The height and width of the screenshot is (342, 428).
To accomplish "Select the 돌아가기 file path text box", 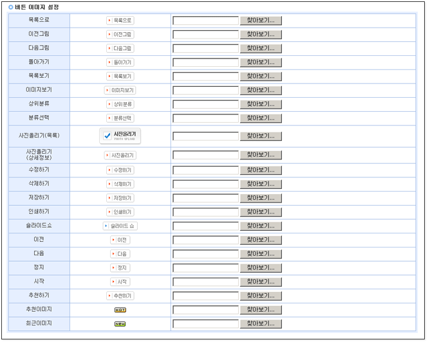I will tap(205, 62).
